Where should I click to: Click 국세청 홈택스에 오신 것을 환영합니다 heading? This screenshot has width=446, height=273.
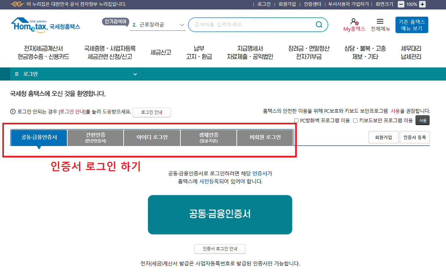[58, 94]
